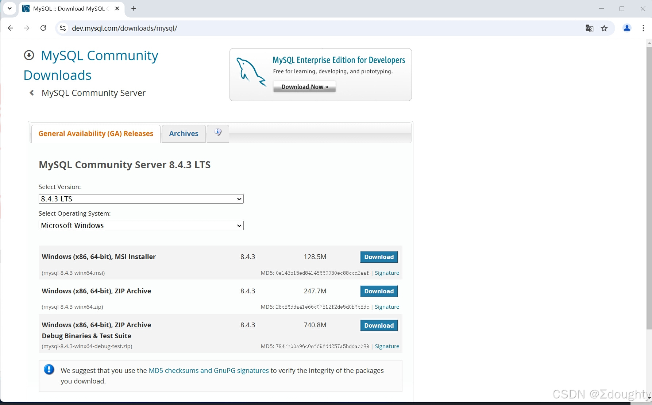Switch to the Archives tab
The width and height of the screenshot is (652, 405).
coord(184,134)
